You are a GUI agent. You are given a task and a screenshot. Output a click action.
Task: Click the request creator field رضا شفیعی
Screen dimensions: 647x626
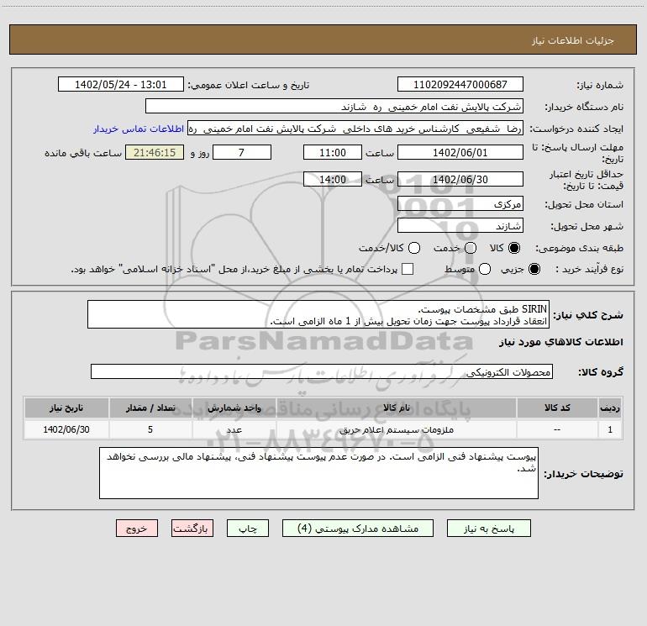pos(355,129)
